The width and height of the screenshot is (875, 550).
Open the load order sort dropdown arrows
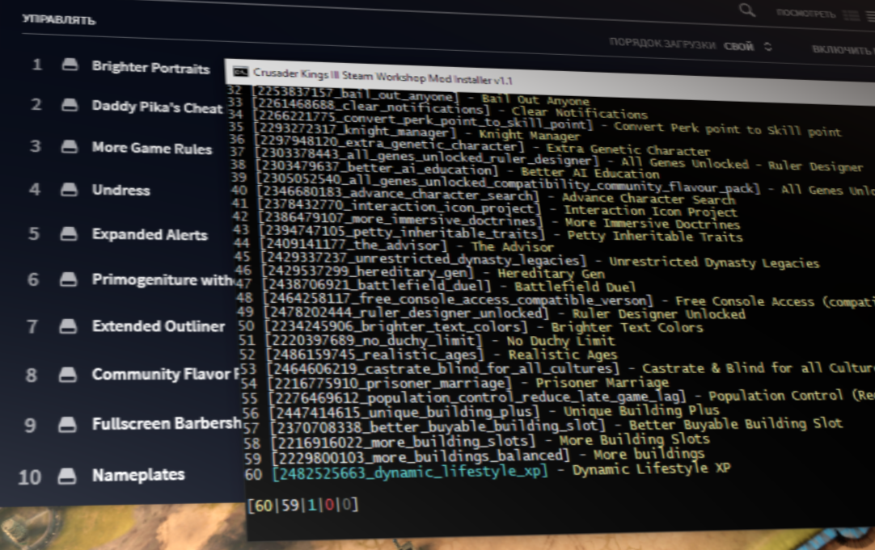767,47
